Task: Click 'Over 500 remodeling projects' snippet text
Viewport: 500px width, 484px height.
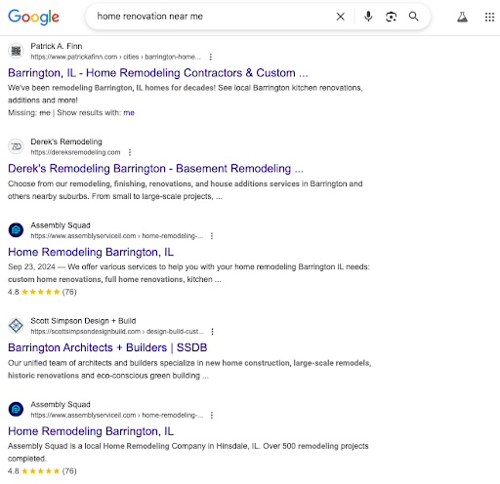Action: point(315,446)
